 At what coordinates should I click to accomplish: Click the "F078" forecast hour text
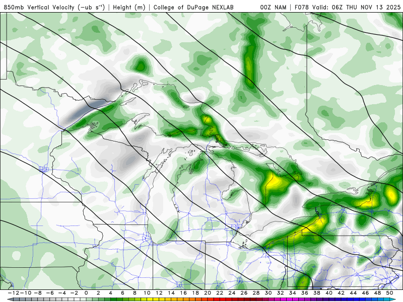tap(302, 7)
